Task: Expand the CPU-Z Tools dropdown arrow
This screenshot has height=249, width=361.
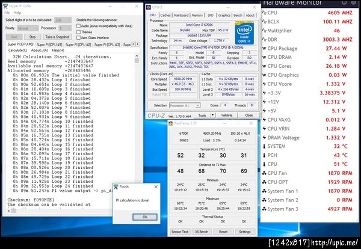Action: coord(213,115)
